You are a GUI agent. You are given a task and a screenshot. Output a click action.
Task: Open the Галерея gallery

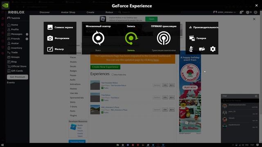click(x=198, y=38)
